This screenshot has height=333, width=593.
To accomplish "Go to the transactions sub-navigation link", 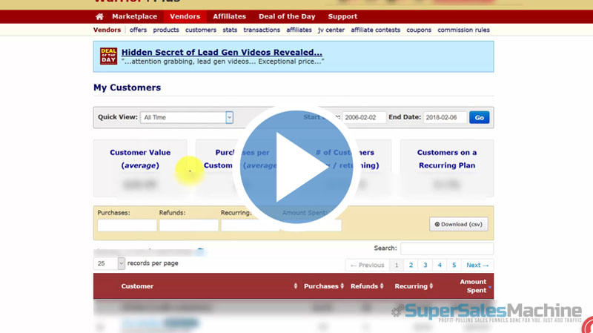I will pyautogui.click(x=262, y=30).
